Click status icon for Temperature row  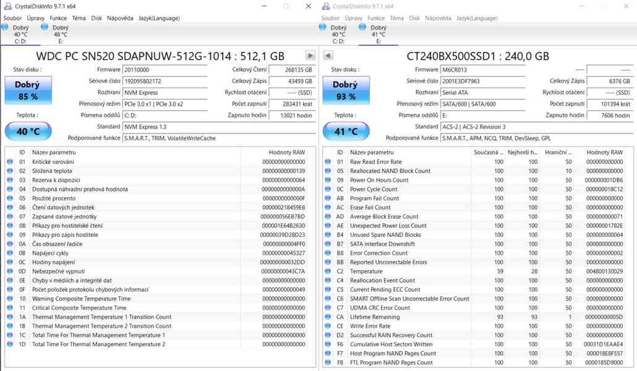(328, 271)
